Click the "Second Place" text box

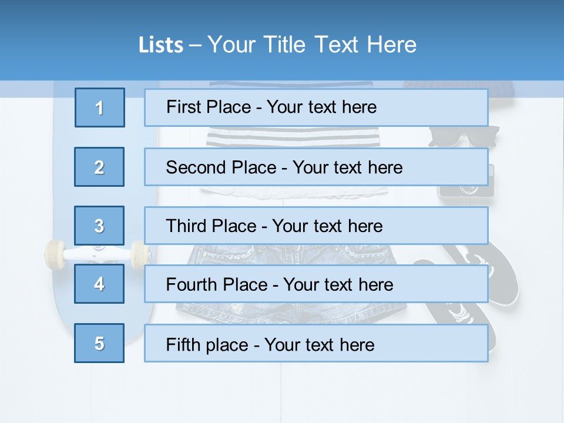pyautogui.click(x=316, y=167)
